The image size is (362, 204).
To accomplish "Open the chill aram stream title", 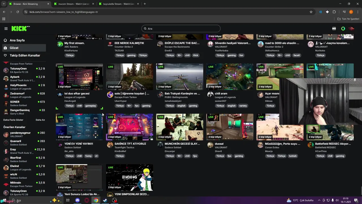I will tap(221, 93).
